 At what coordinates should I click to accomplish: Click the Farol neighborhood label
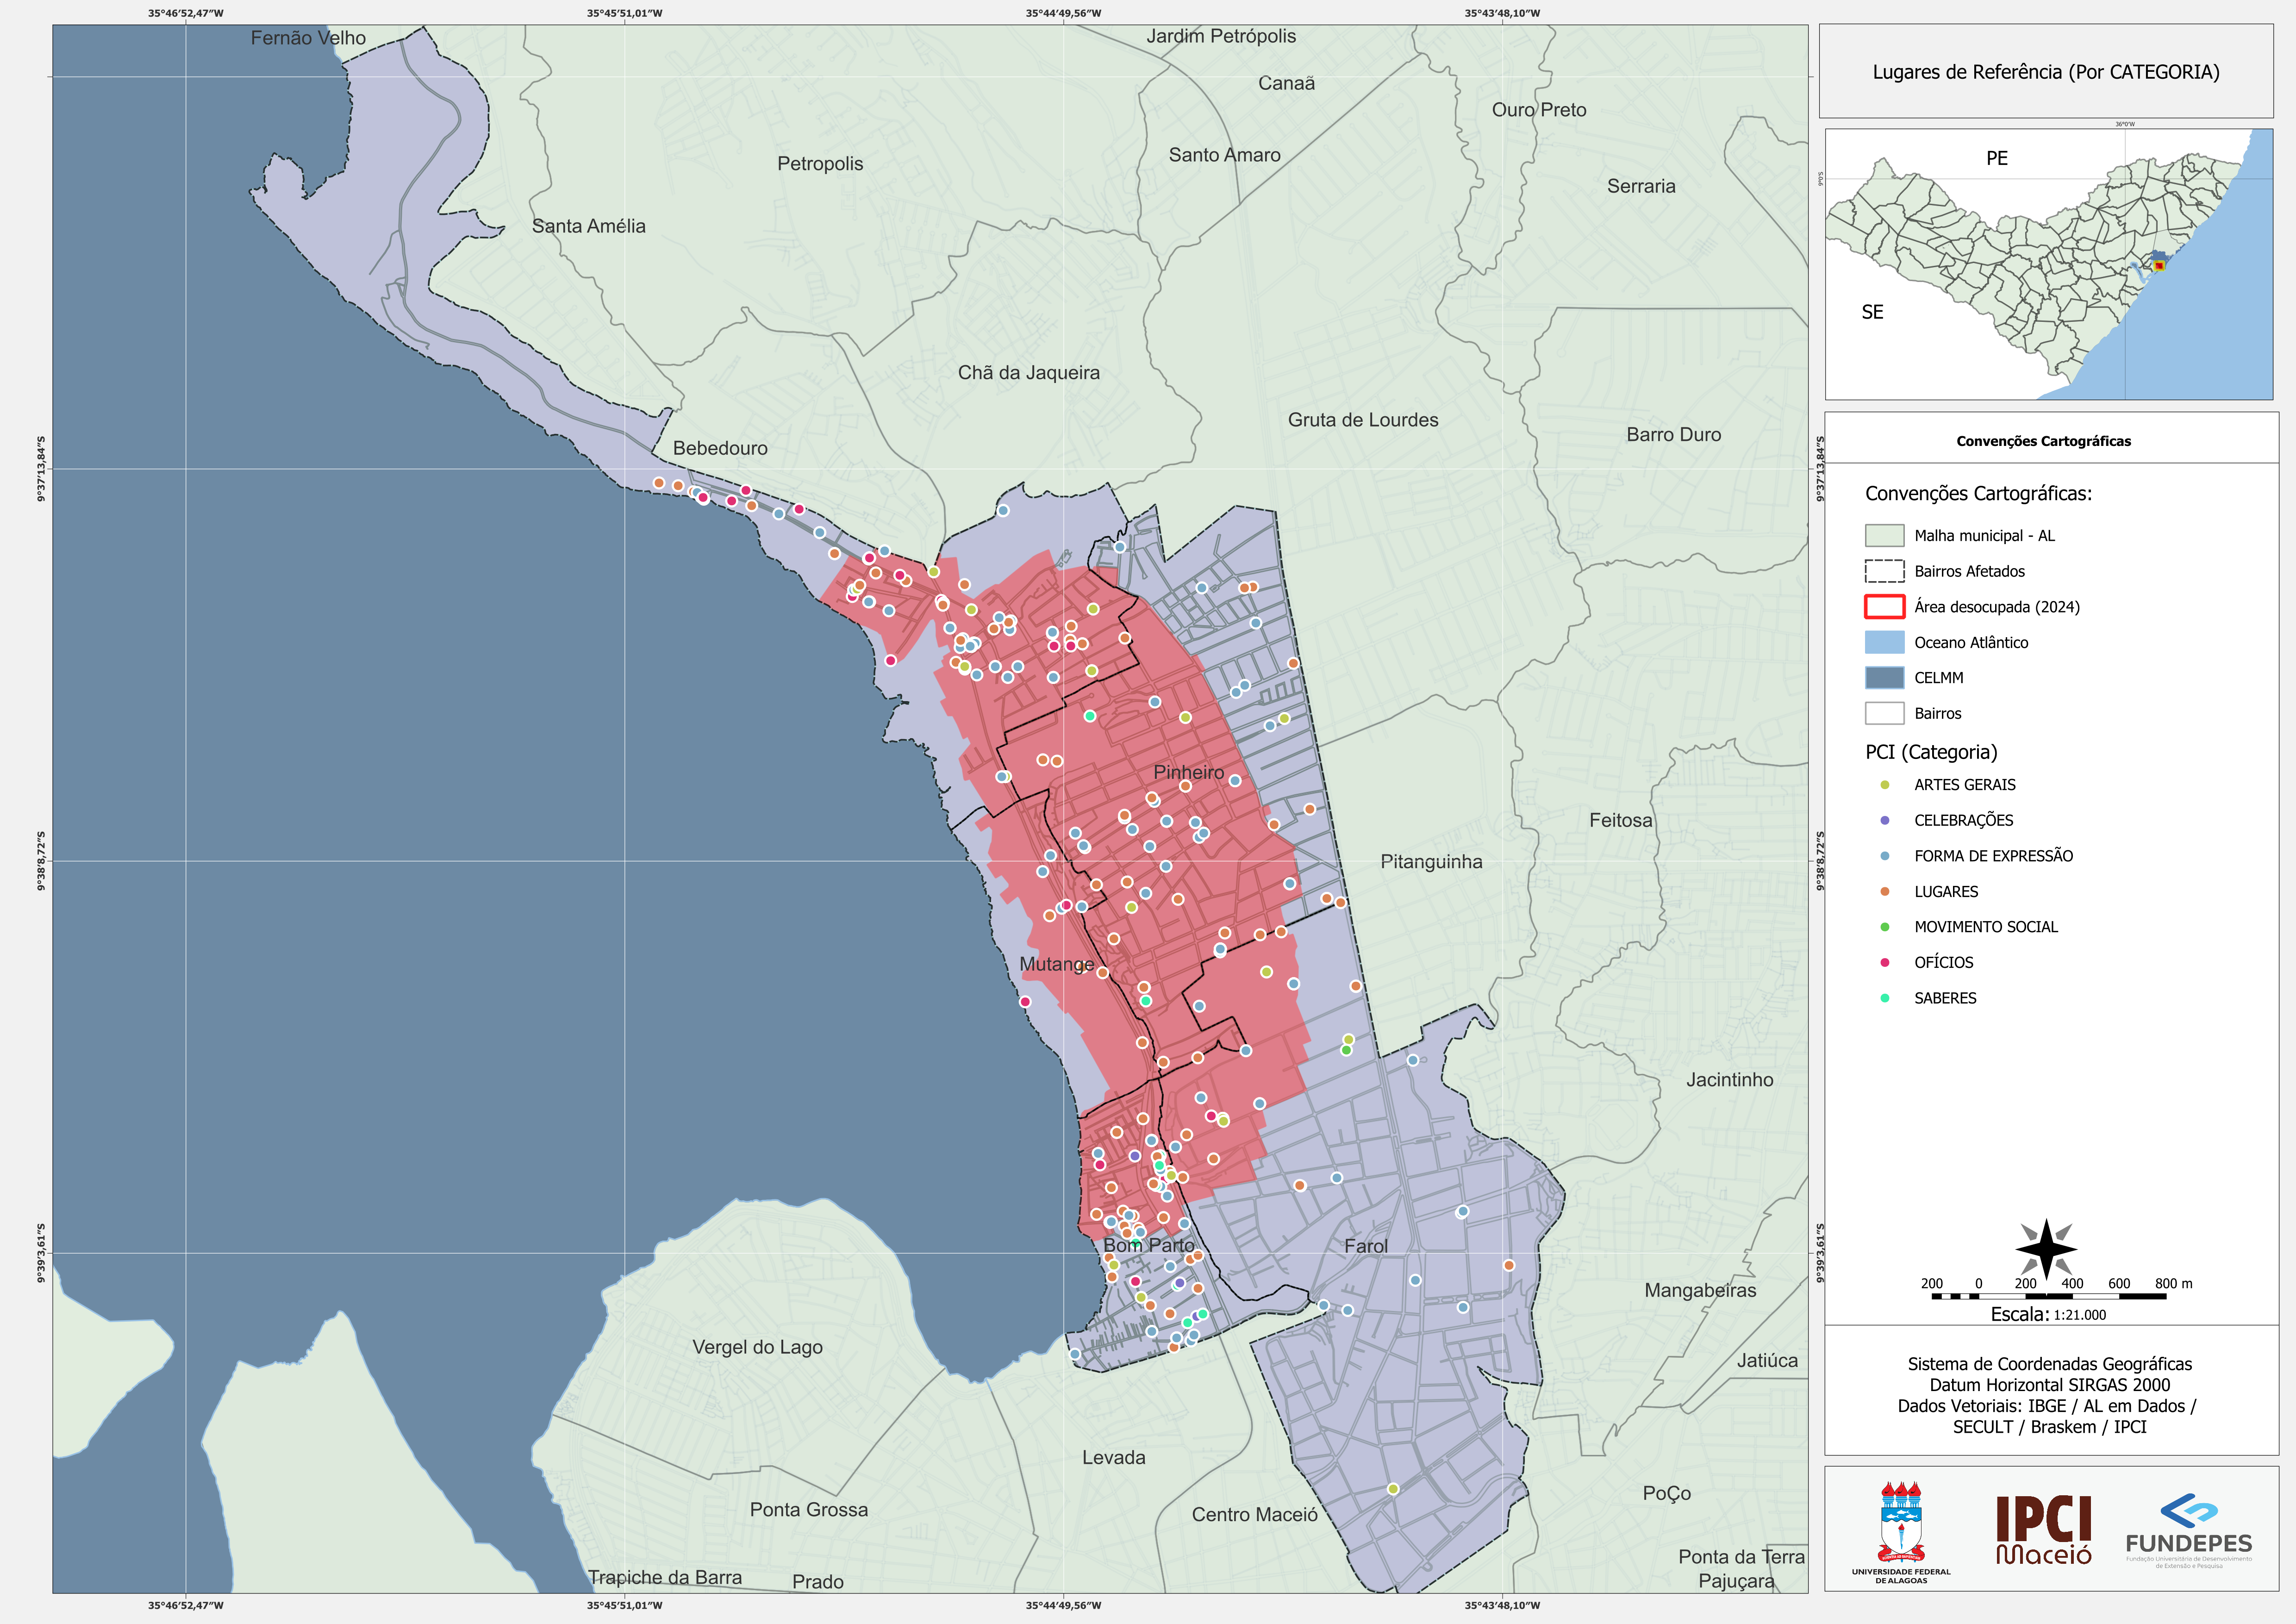point(1366,1246)
